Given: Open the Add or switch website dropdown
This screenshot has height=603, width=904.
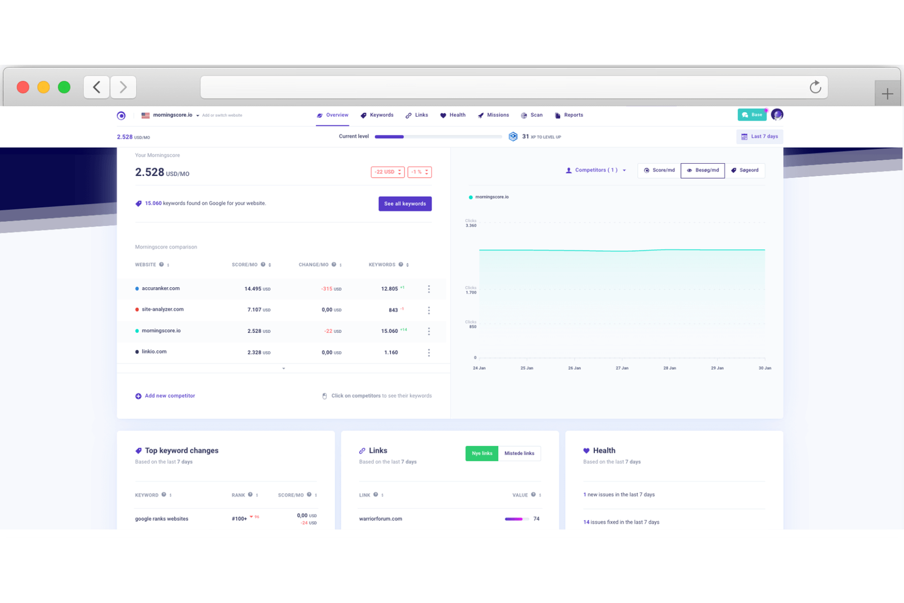Looking at the screenshot, I should tap(222, 115).
